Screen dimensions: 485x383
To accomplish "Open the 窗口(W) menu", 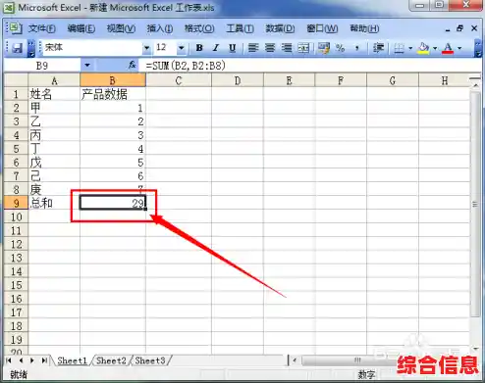I will tap(322, 28).
